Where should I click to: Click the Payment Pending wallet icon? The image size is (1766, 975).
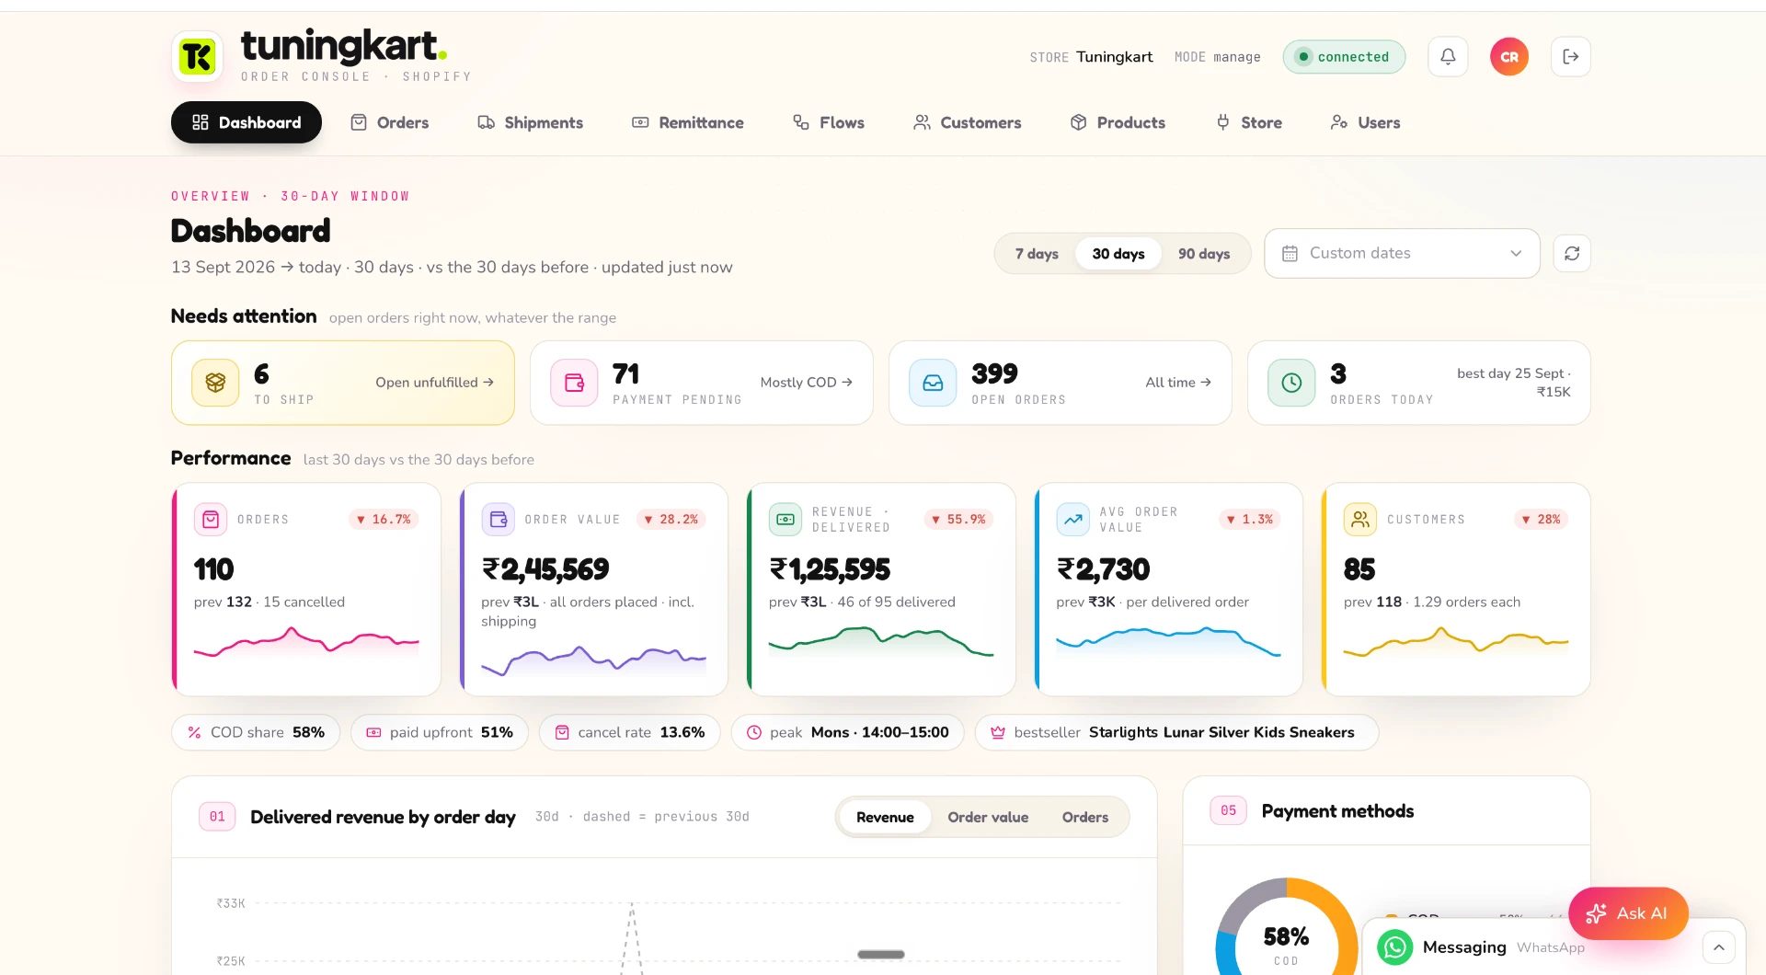574,383
